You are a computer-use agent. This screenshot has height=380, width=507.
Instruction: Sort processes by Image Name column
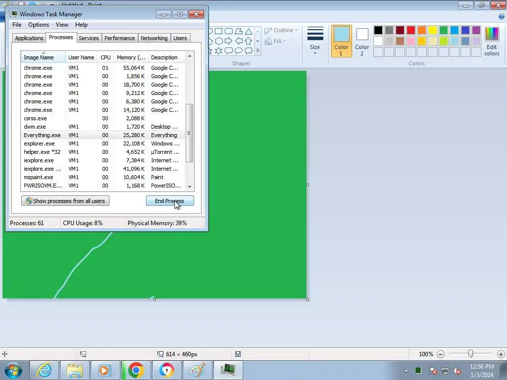click(x=44, y=57)
